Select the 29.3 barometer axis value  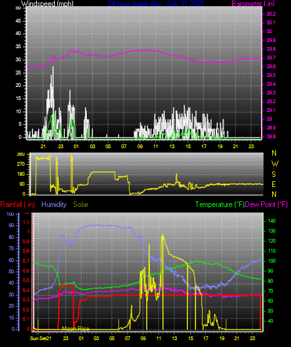[x=271, y=93]
